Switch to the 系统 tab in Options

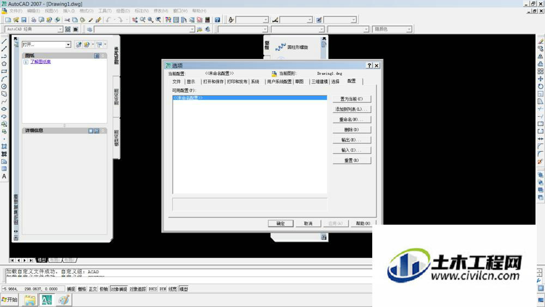(x=255, y=81)
